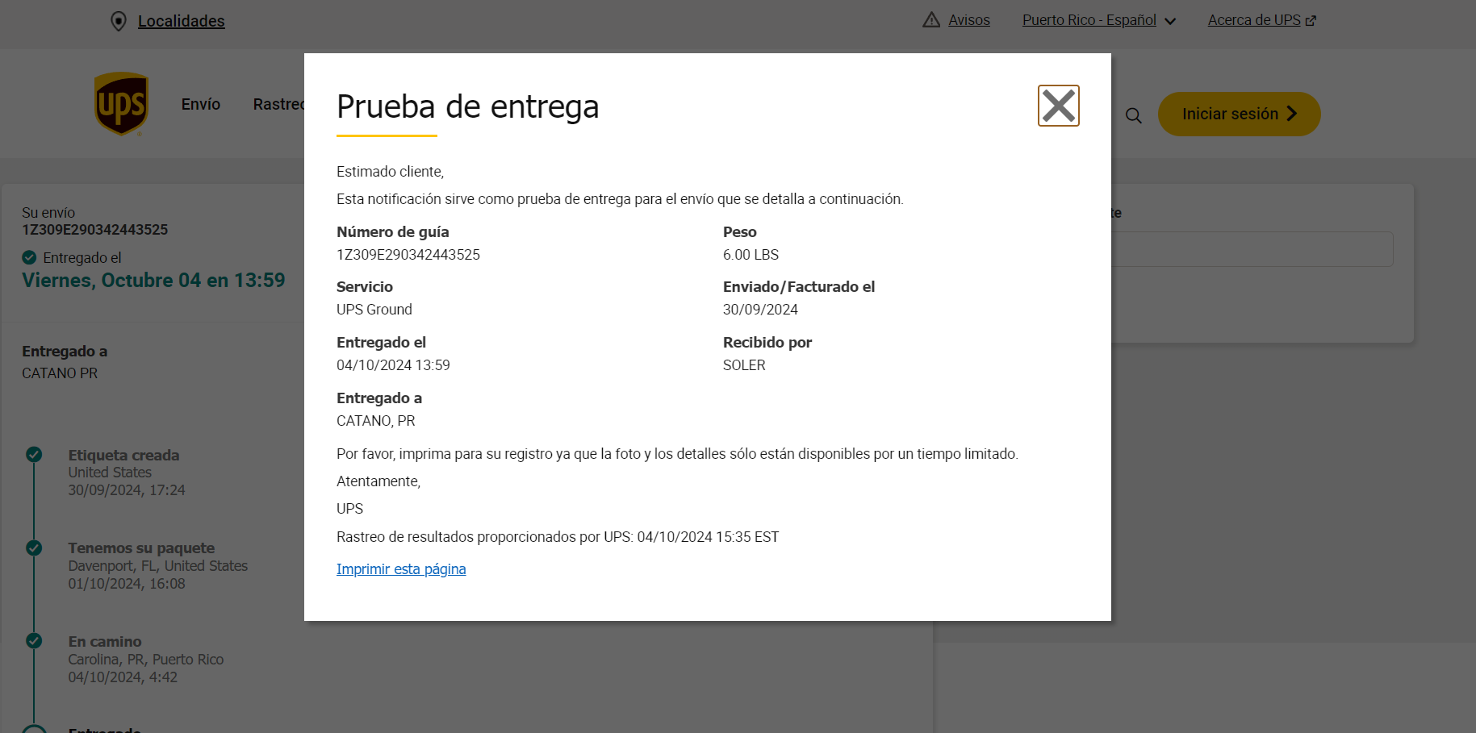Click the Prueba de entrega heading

point(467,106)
